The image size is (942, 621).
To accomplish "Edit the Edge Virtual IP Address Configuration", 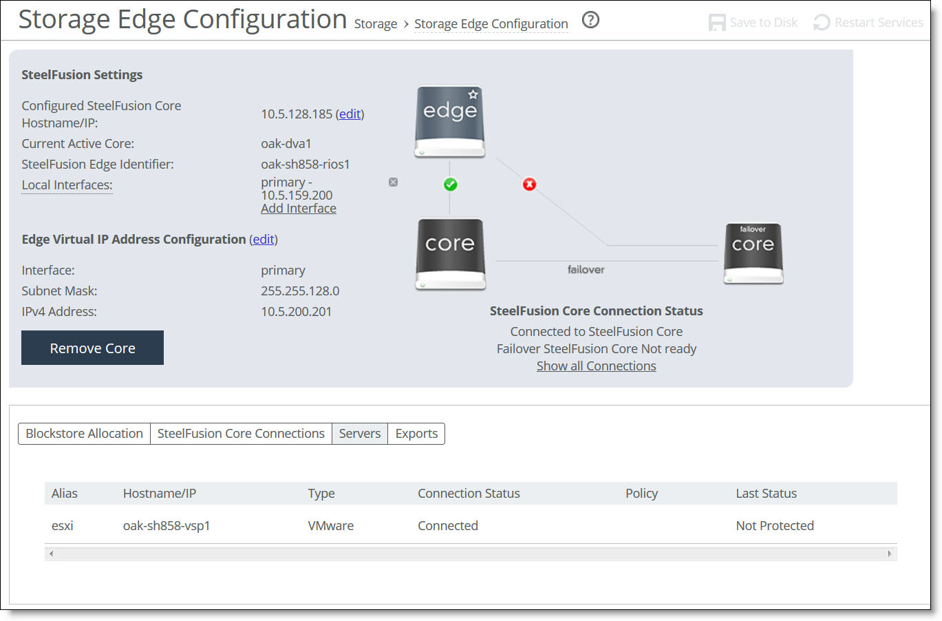I will (x=263, y=239).
